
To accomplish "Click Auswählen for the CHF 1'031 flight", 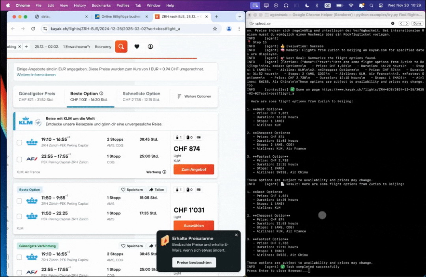I will [x=194, y=225].
